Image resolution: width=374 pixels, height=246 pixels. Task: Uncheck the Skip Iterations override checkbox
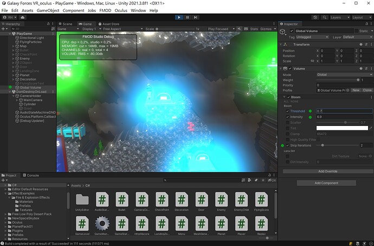(x=287, y=145)
